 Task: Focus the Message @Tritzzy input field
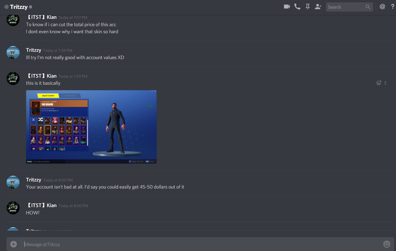point(201,244)
